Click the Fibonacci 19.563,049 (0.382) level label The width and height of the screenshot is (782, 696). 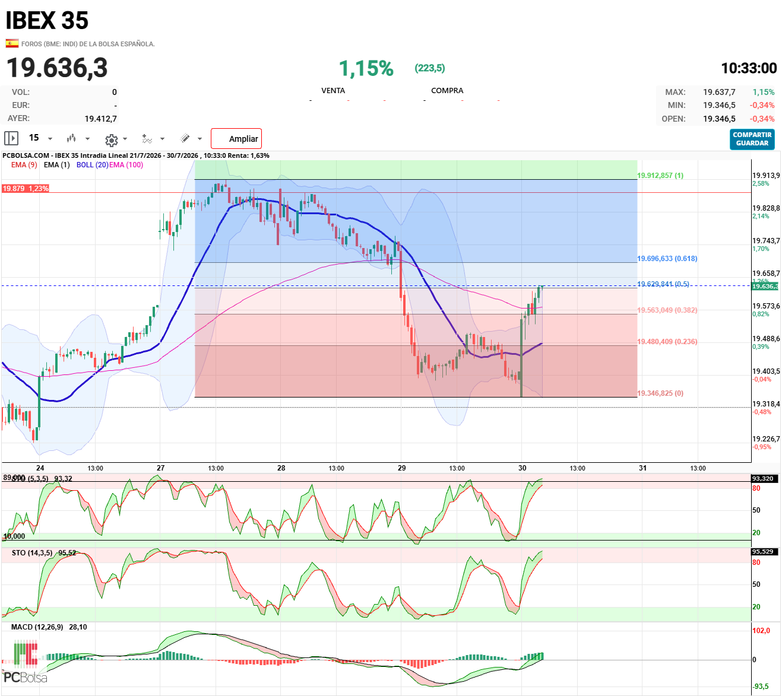pos(667,310)
